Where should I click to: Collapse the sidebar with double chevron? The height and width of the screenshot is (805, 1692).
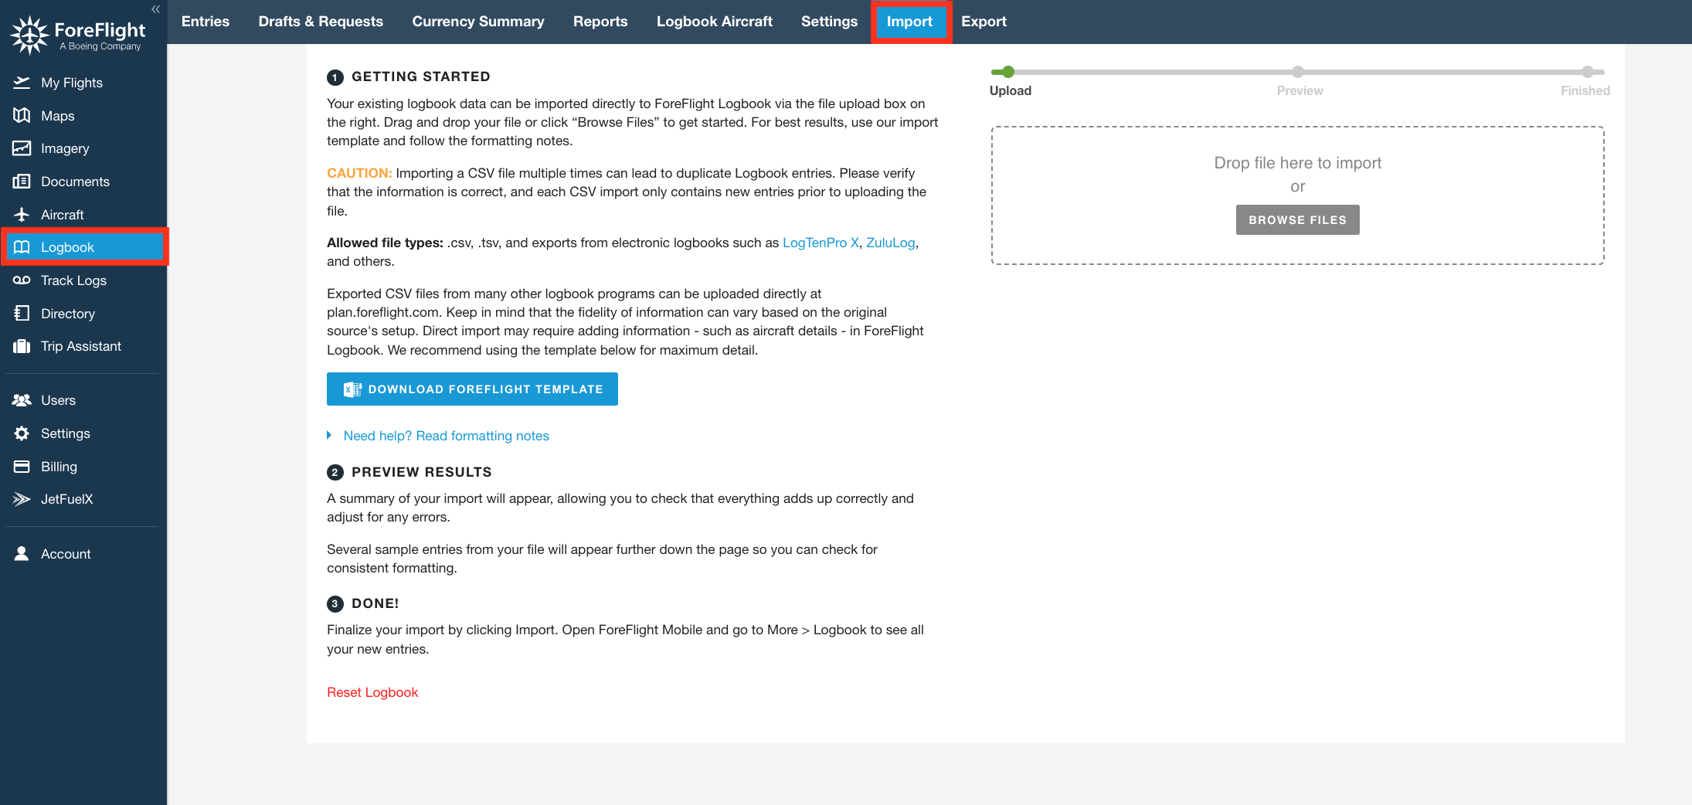point(155,9)
